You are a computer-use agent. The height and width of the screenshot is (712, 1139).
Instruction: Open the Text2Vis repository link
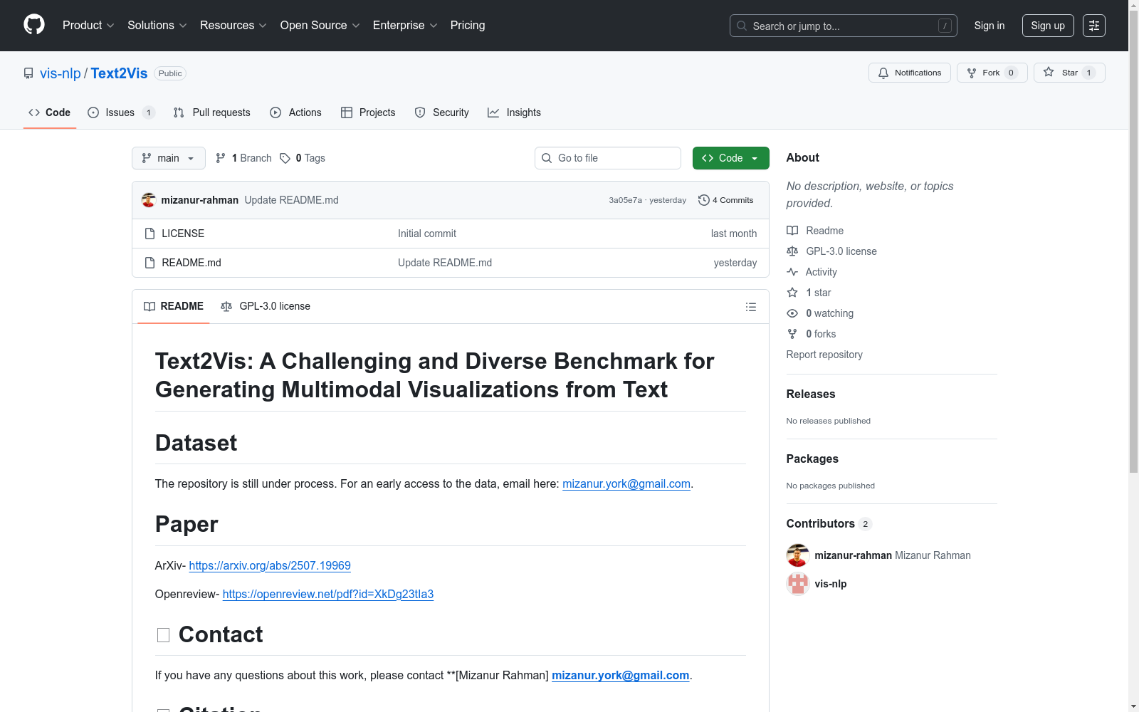119,73
